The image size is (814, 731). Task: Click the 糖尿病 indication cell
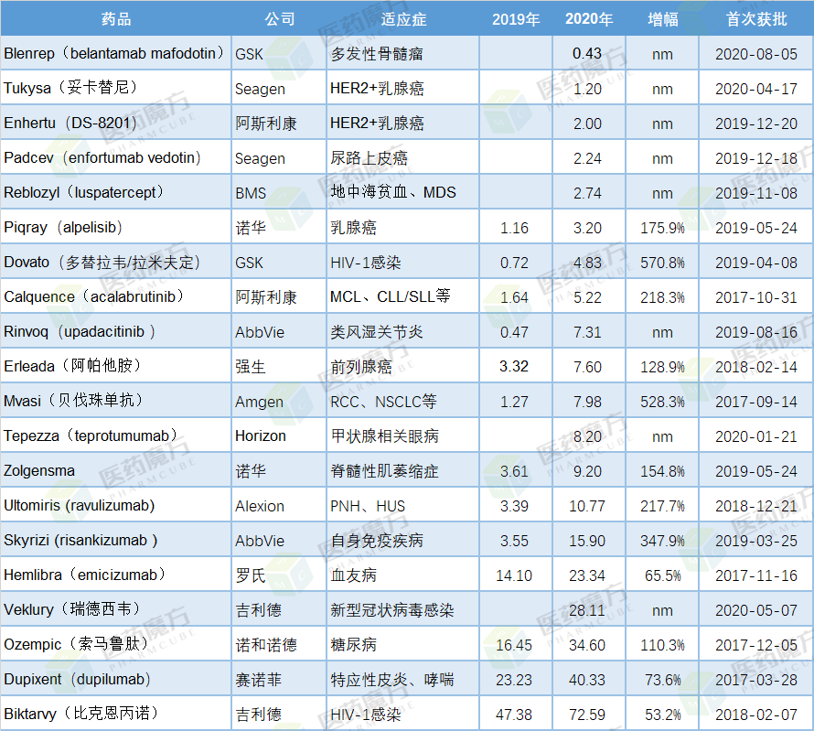pyautogui.click(x=402, y=644)
